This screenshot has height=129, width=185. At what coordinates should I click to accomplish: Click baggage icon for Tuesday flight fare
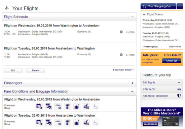click(77, 123)
